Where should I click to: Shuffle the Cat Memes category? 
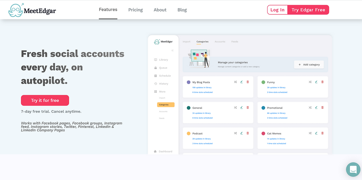coord(310,133)
